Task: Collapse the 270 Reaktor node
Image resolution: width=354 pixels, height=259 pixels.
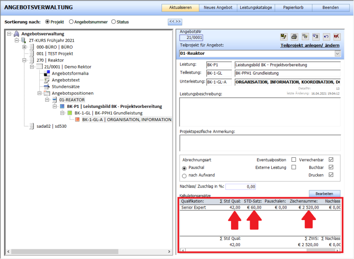Action: [24, 60]
